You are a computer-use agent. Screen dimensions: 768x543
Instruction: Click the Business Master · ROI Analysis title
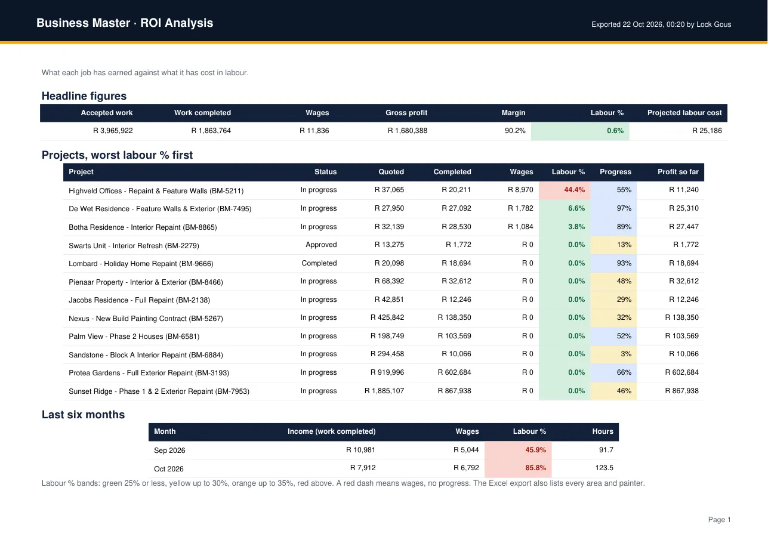125,23
